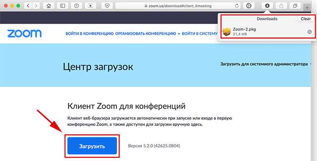This screenshot has width=317, height=161.
Task: Expand Загрузить для системного администратора menu
Action: click(265, 64)
